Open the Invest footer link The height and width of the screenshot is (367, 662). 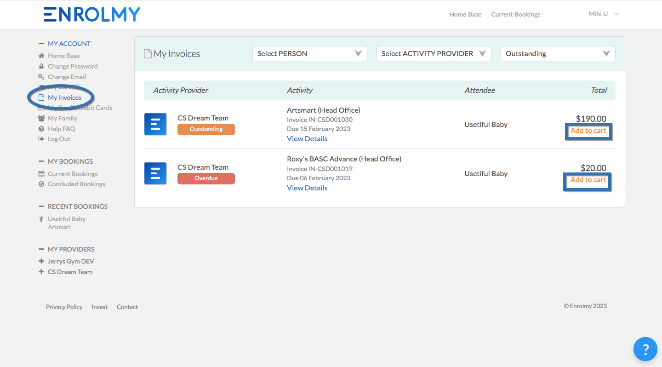pos(99,307)
